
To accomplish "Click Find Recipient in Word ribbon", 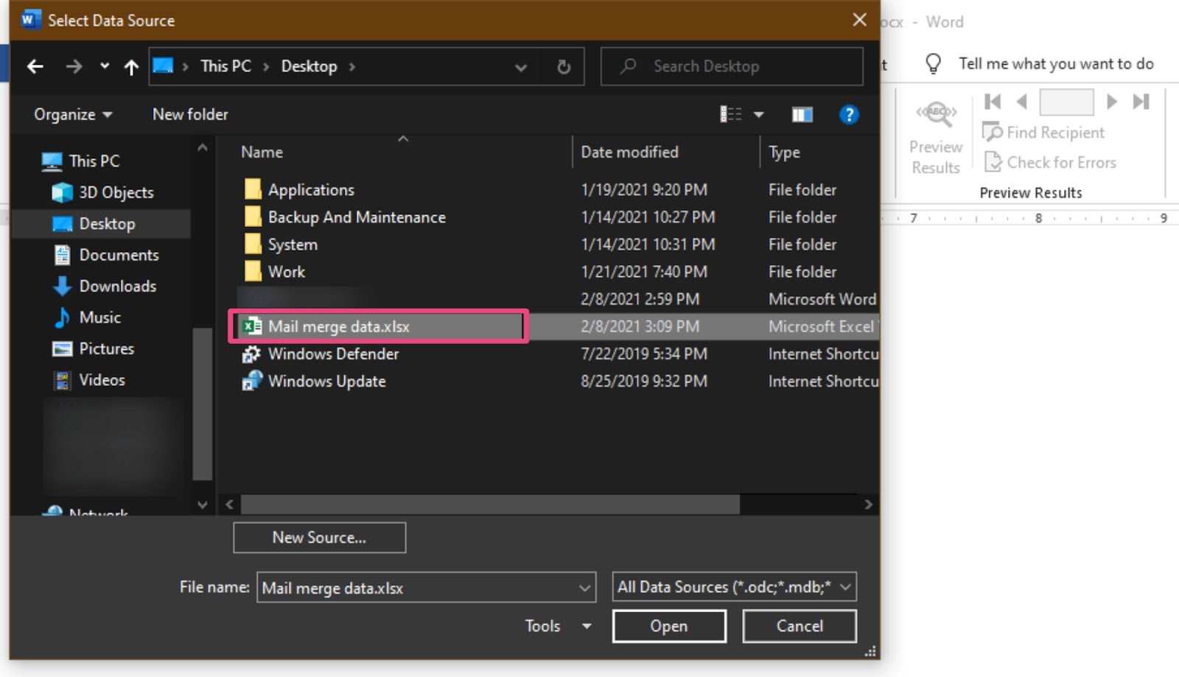I will 1044,133.
